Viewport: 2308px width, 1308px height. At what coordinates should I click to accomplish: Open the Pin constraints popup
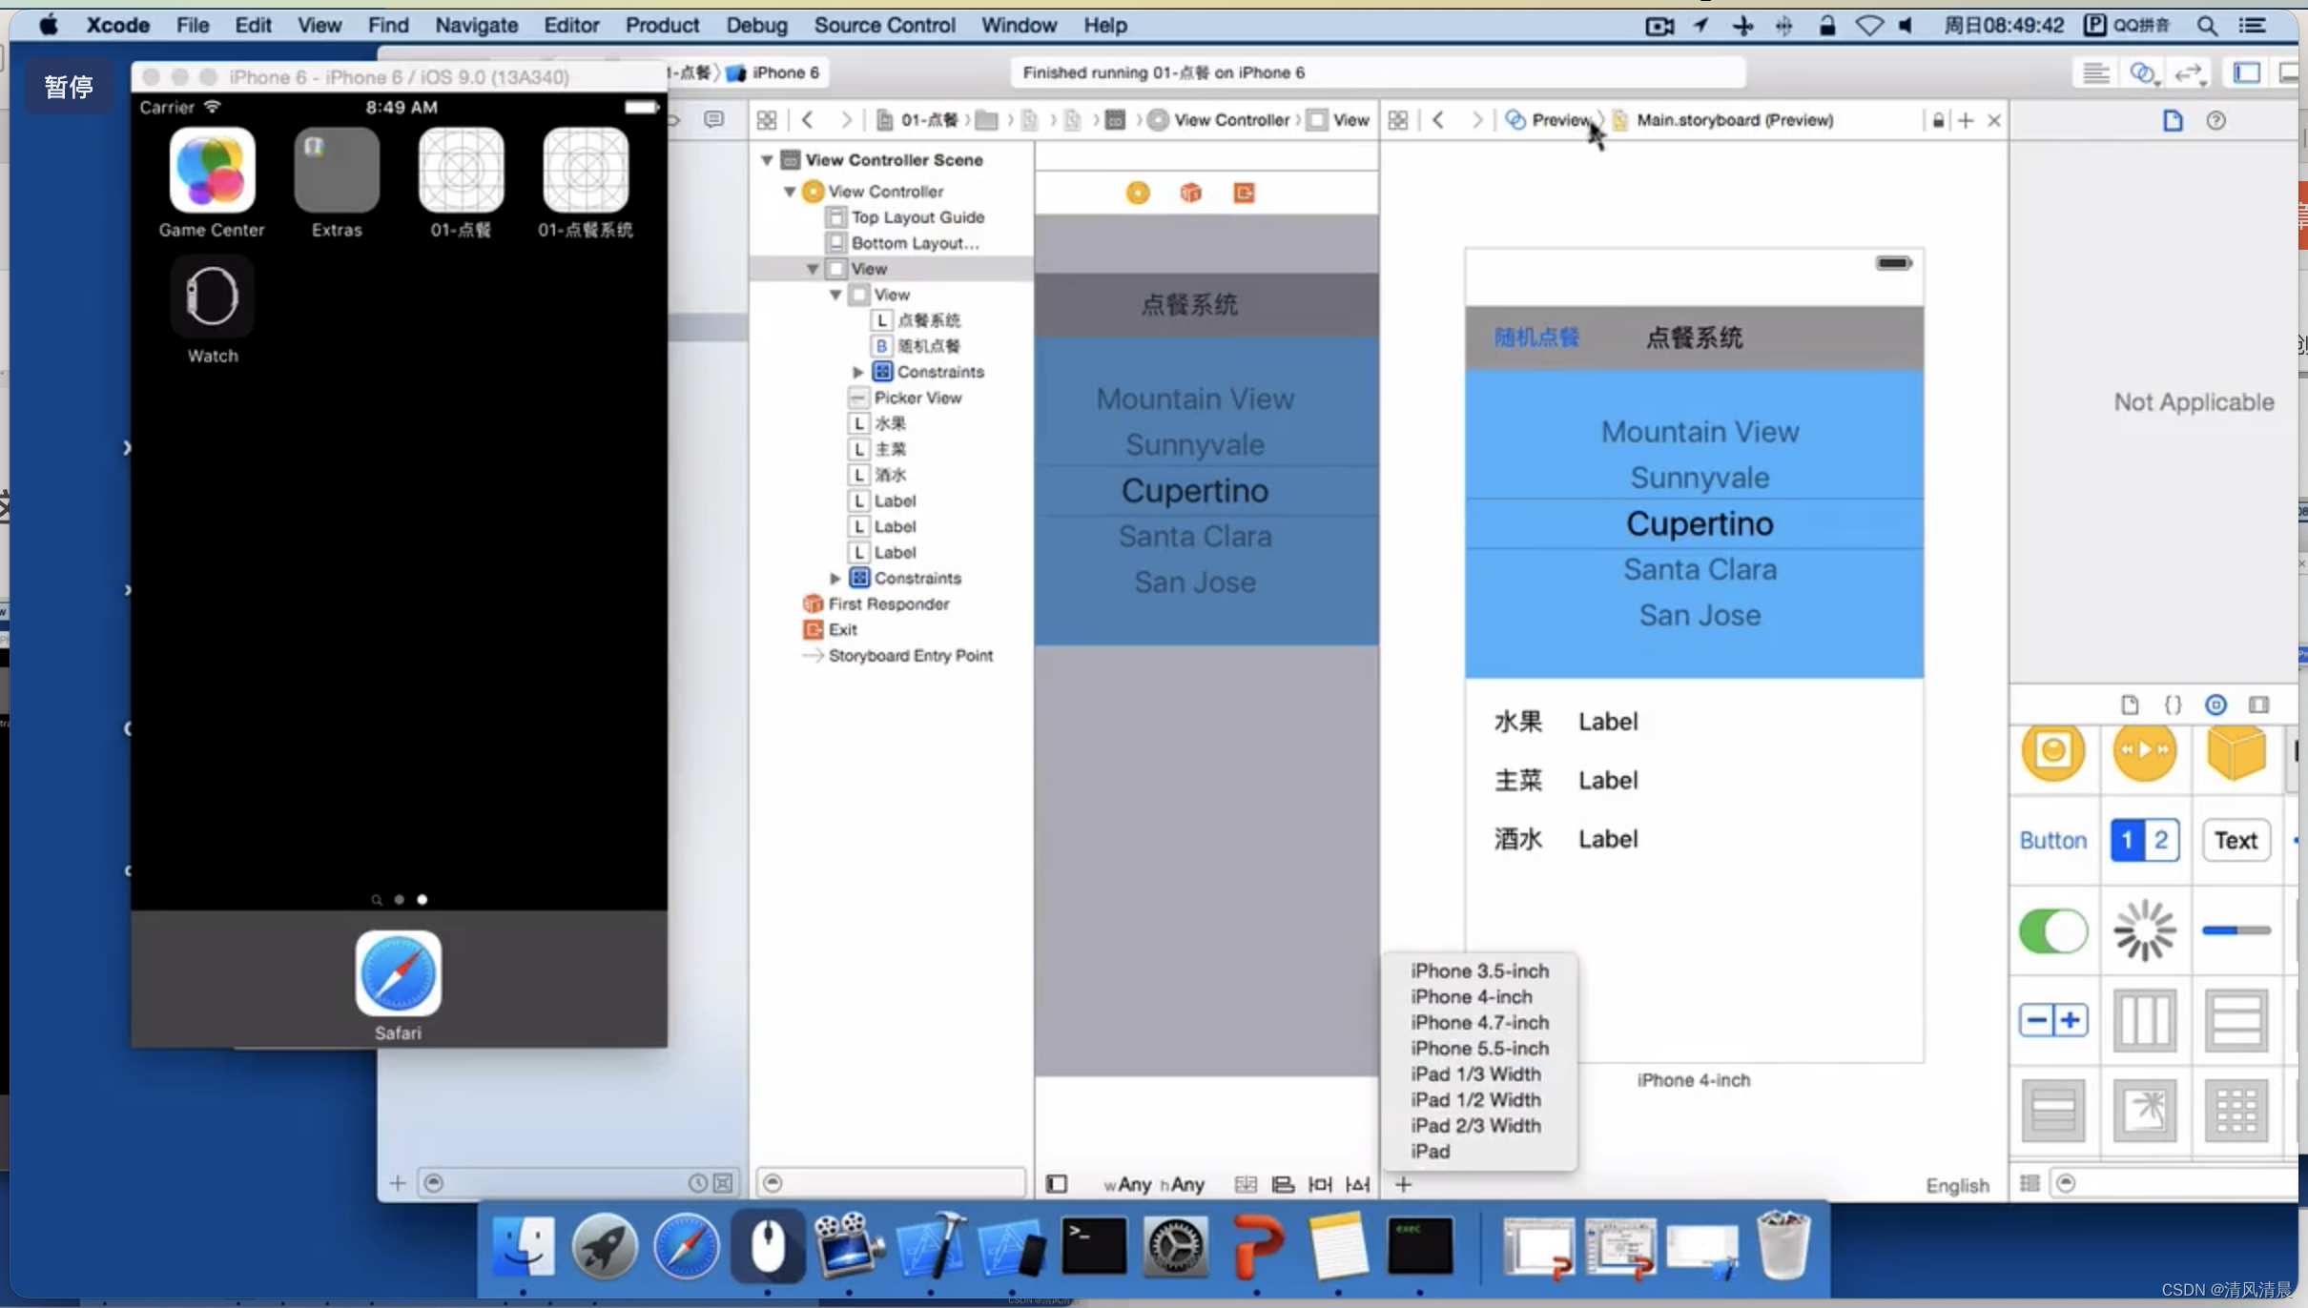point(1321,1184)
